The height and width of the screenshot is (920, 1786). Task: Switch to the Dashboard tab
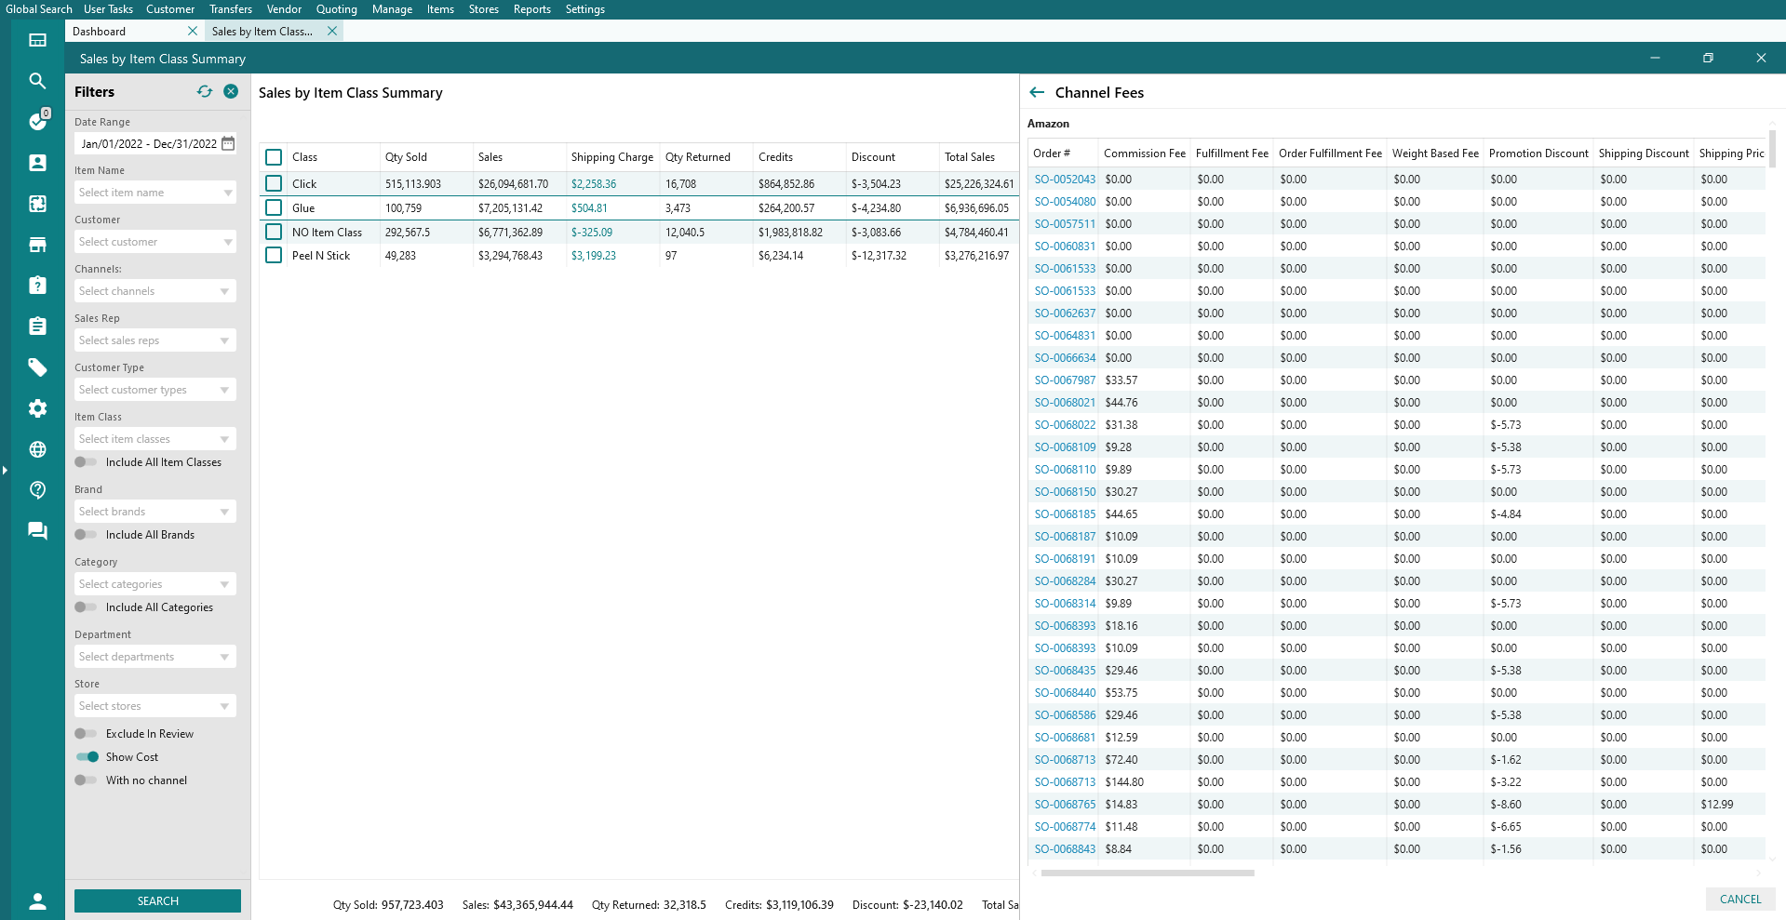100,31
